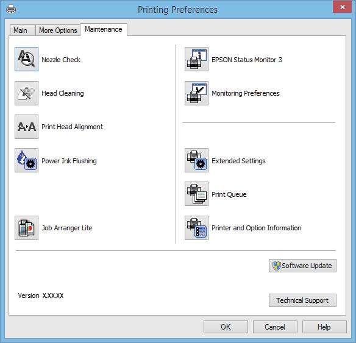Switch to the More Options tab
This screenshot has width=356, height=343.
[x=58, y=30]
